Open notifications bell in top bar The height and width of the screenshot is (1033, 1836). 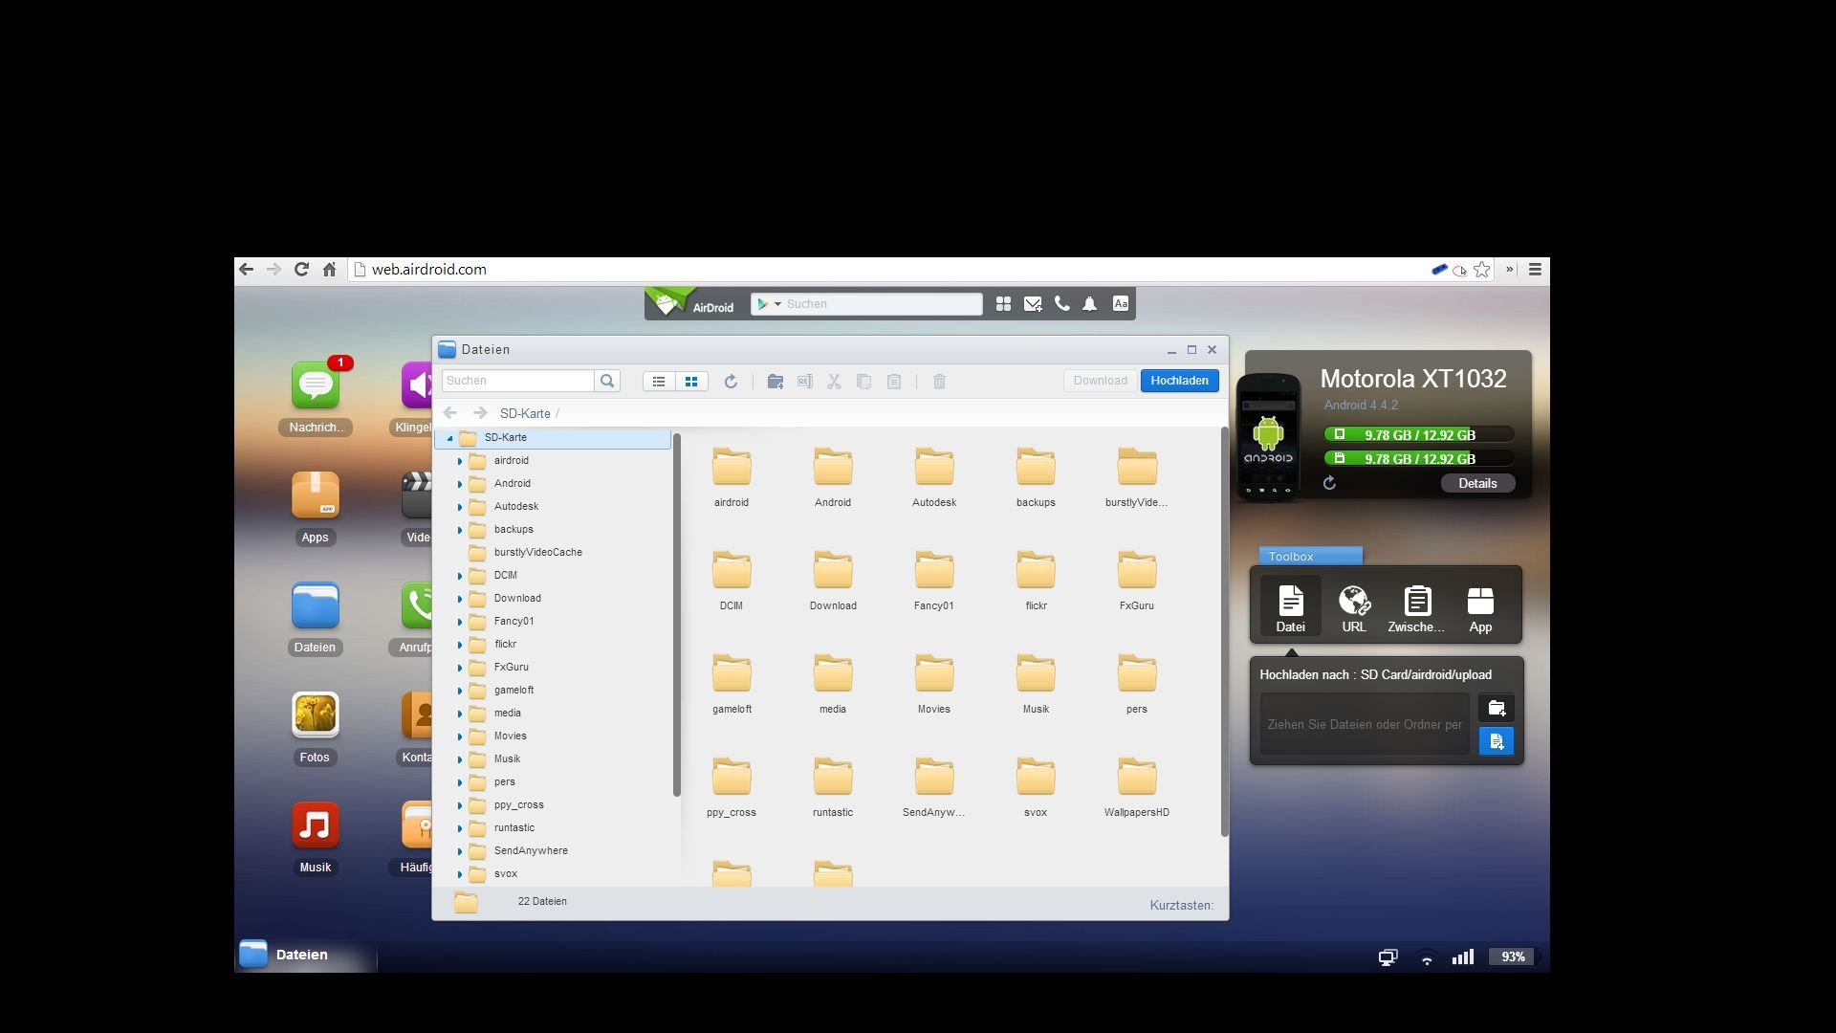[1090, 304]
